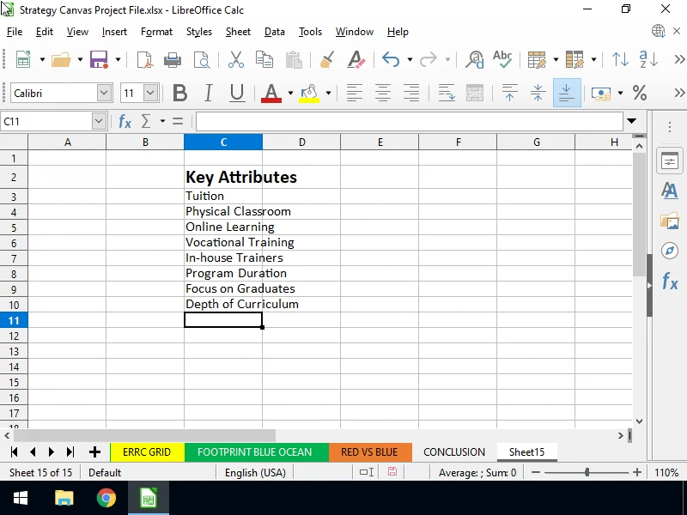Open Function Wizard beside the Name Box
The image size is (687, 515).
(x=125, y=121)
